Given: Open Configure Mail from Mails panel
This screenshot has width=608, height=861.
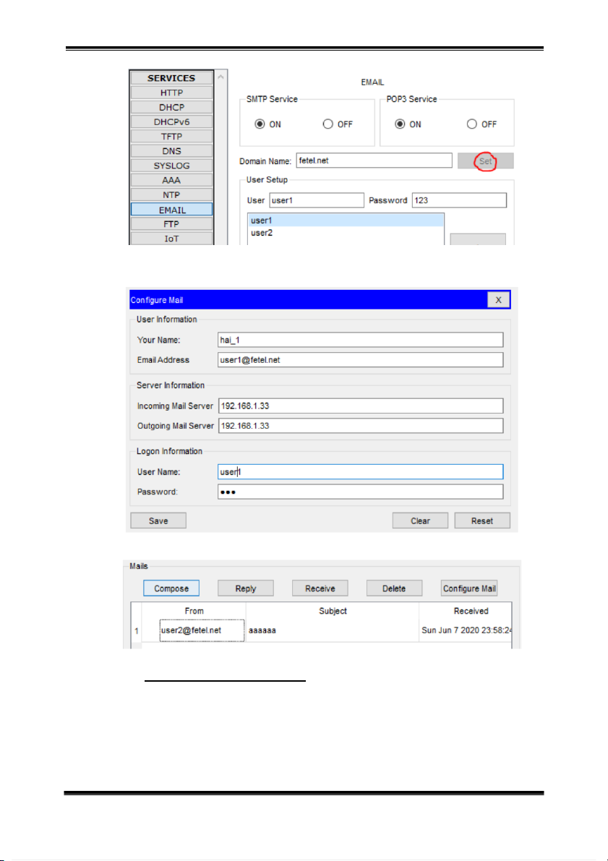Looking at the screenshot, I should tap(469, 588).
